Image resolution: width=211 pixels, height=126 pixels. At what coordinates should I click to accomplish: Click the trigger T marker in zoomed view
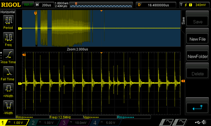[24, 55]
